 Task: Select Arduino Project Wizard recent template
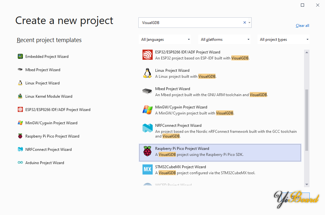coord(44,163)
